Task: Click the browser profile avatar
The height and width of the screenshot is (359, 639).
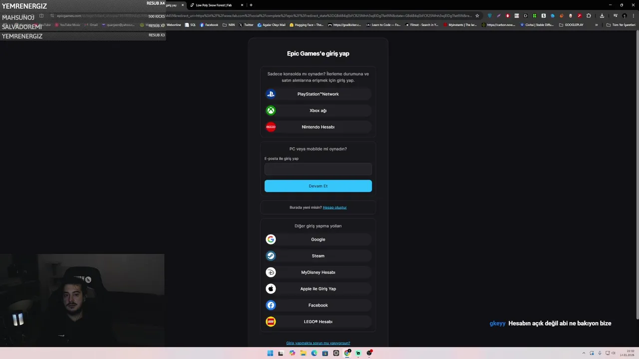Action: point(624,15)
